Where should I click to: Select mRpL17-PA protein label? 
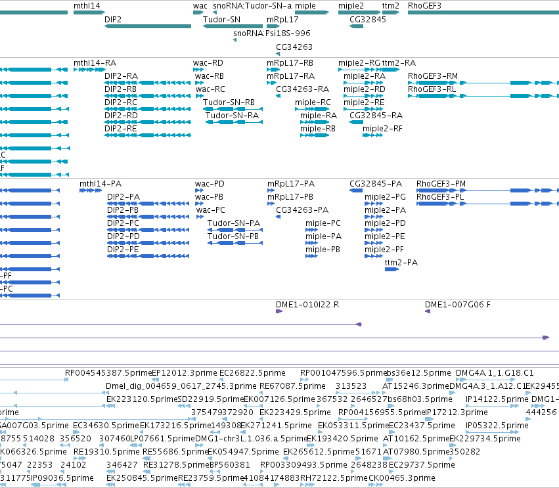[291, 184]
